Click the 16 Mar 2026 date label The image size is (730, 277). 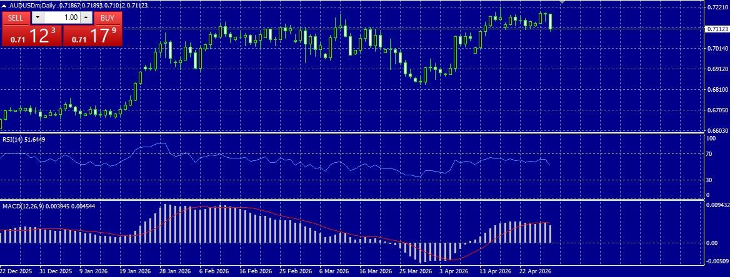pos(375,271)
